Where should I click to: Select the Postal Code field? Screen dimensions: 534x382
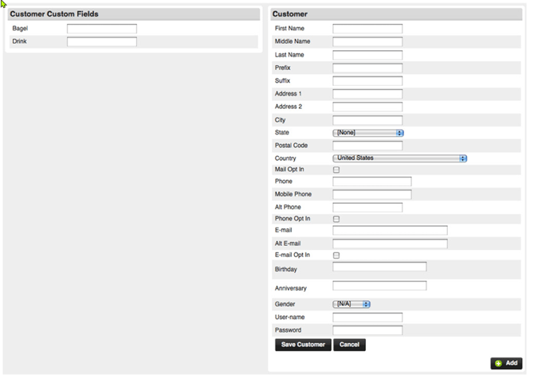367,146
